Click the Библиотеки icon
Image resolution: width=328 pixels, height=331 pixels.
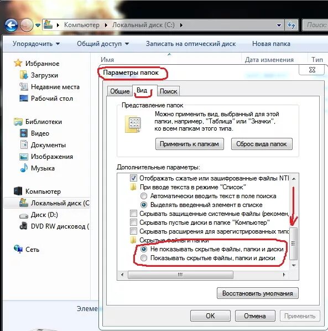point(18,122)
